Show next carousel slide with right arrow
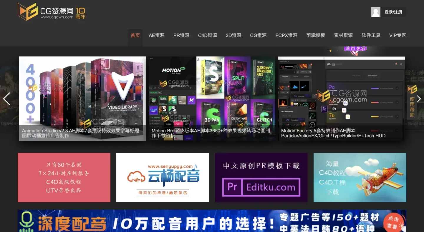This screenshot has height=232, width=424. click(419, 99)
